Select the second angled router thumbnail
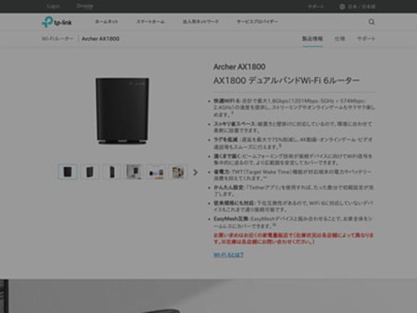The width and height of the screenshot is (417, 313). (x=90, y=171)
